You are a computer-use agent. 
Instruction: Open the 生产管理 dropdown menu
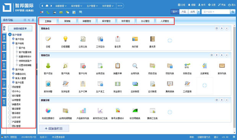pos(92,6)
